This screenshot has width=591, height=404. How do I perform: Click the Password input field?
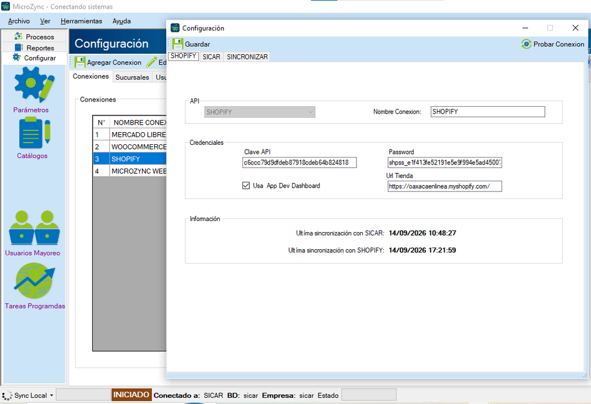pyautogui.click(x=445, y=162)
